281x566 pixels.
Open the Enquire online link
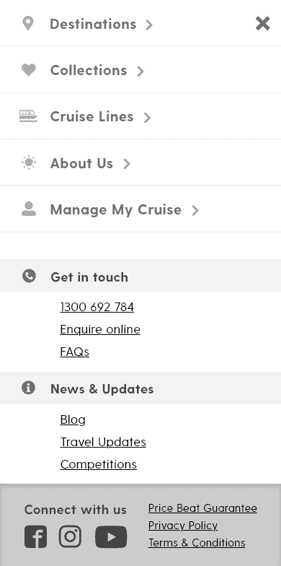100,329
